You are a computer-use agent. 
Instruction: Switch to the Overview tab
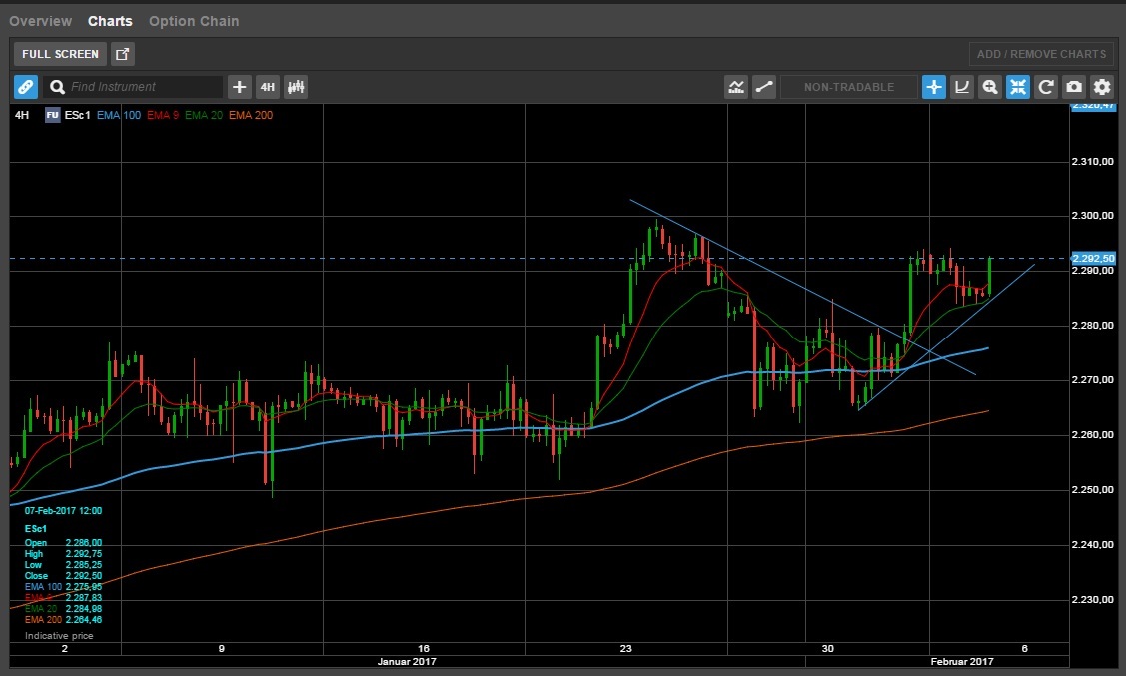click(41, 21)
